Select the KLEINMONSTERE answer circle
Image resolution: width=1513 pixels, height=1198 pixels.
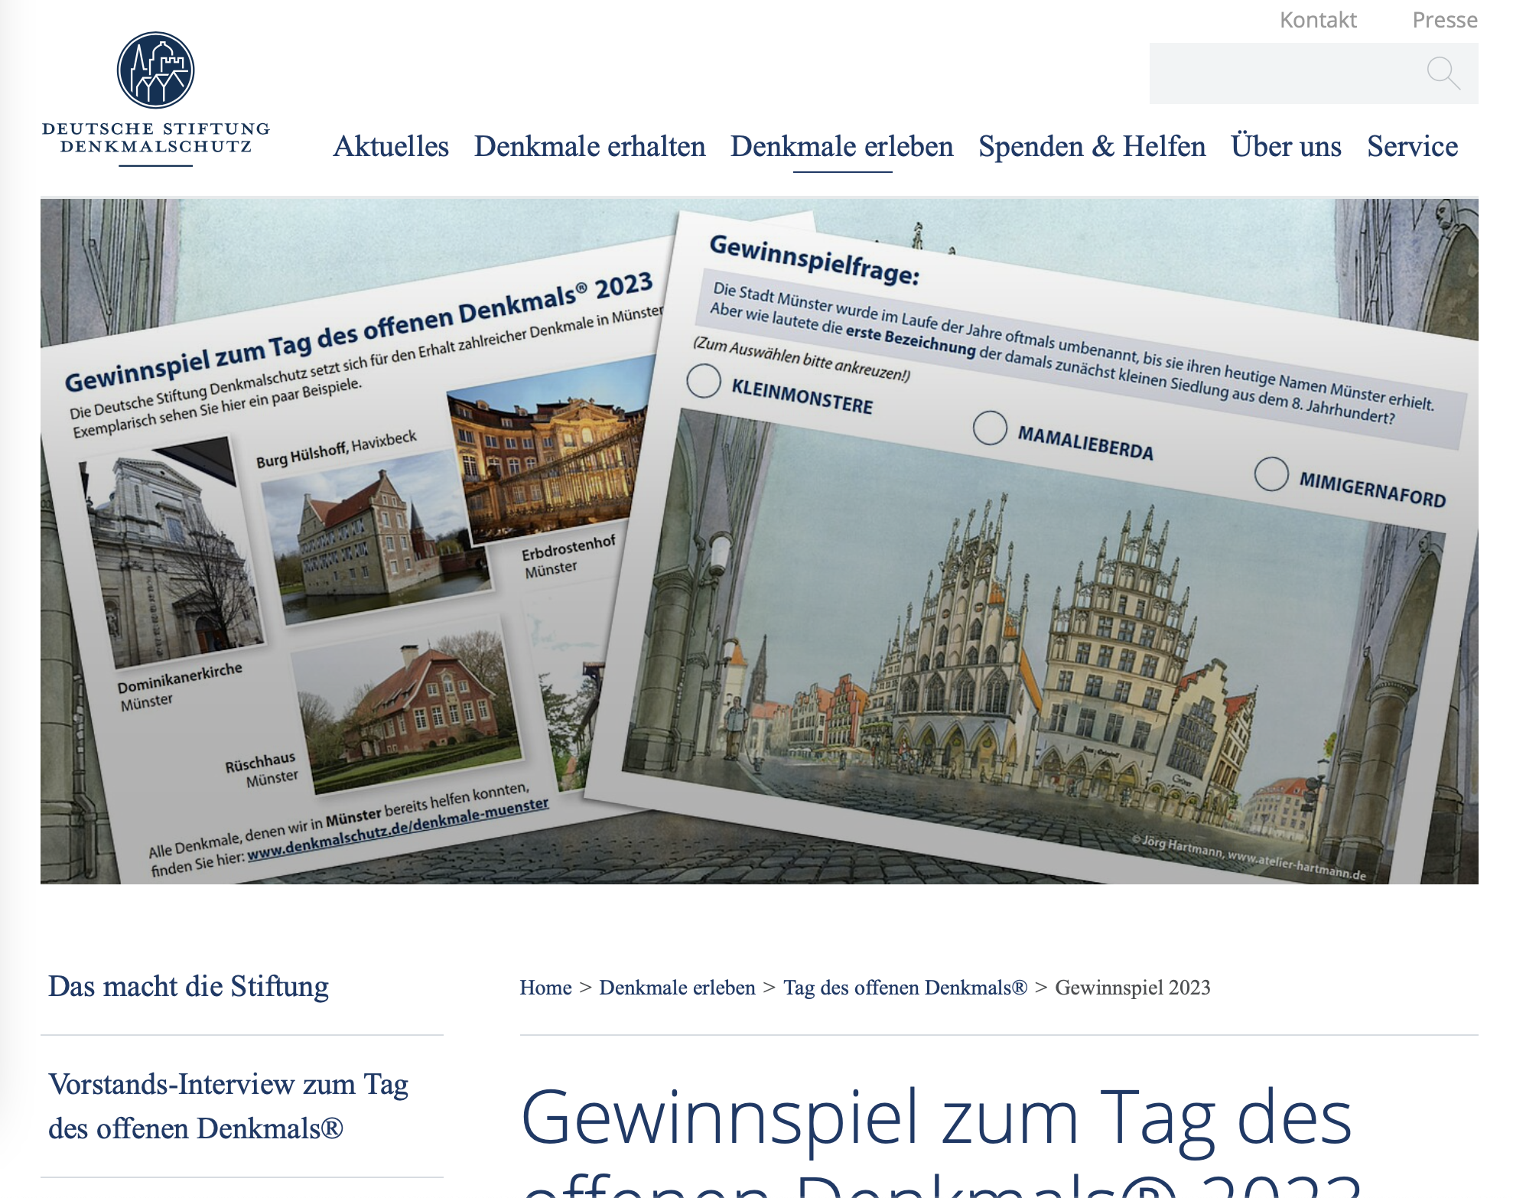(703, 380)
